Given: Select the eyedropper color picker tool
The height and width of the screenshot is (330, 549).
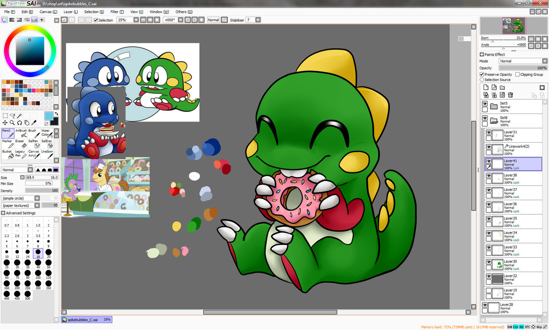Looking at the screenshot, I should (34, 123).
